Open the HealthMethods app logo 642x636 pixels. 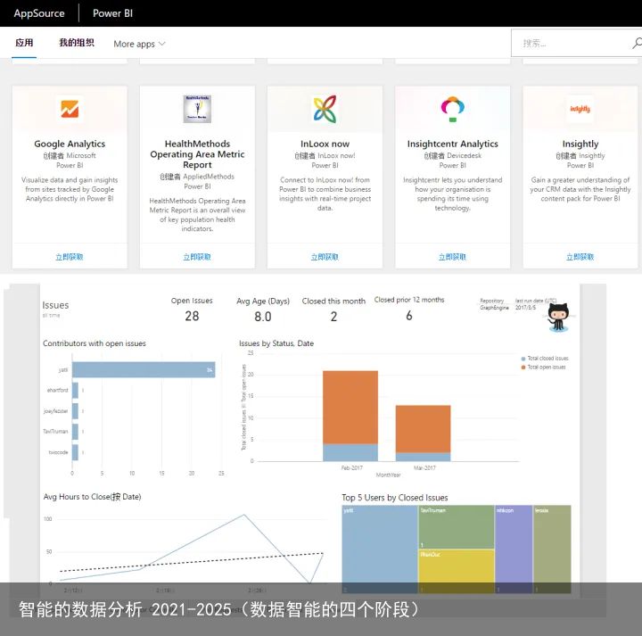point(197,109)
